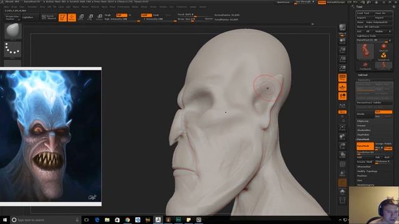
Task: Open the Quick Sketch icon
Action: click(x=49, y=17)
